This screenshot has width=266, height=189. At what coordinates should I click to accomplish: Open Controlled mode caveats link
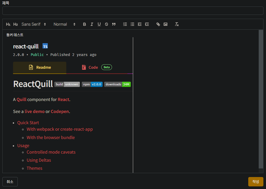click(x=51, y=152)
